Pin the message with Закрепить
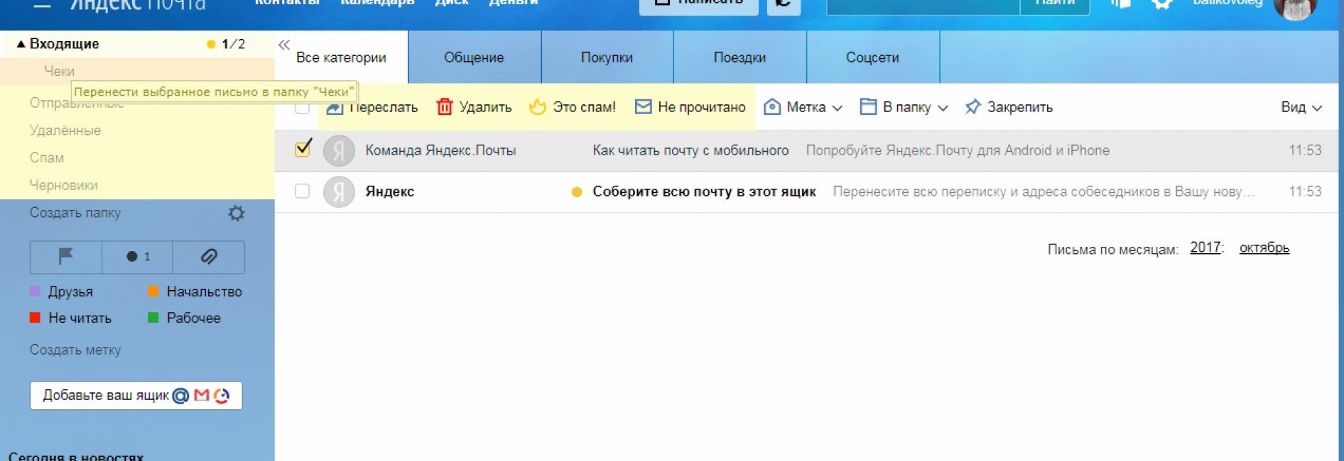Viewport: 1344px width, 461px height. coord(1009,107)
